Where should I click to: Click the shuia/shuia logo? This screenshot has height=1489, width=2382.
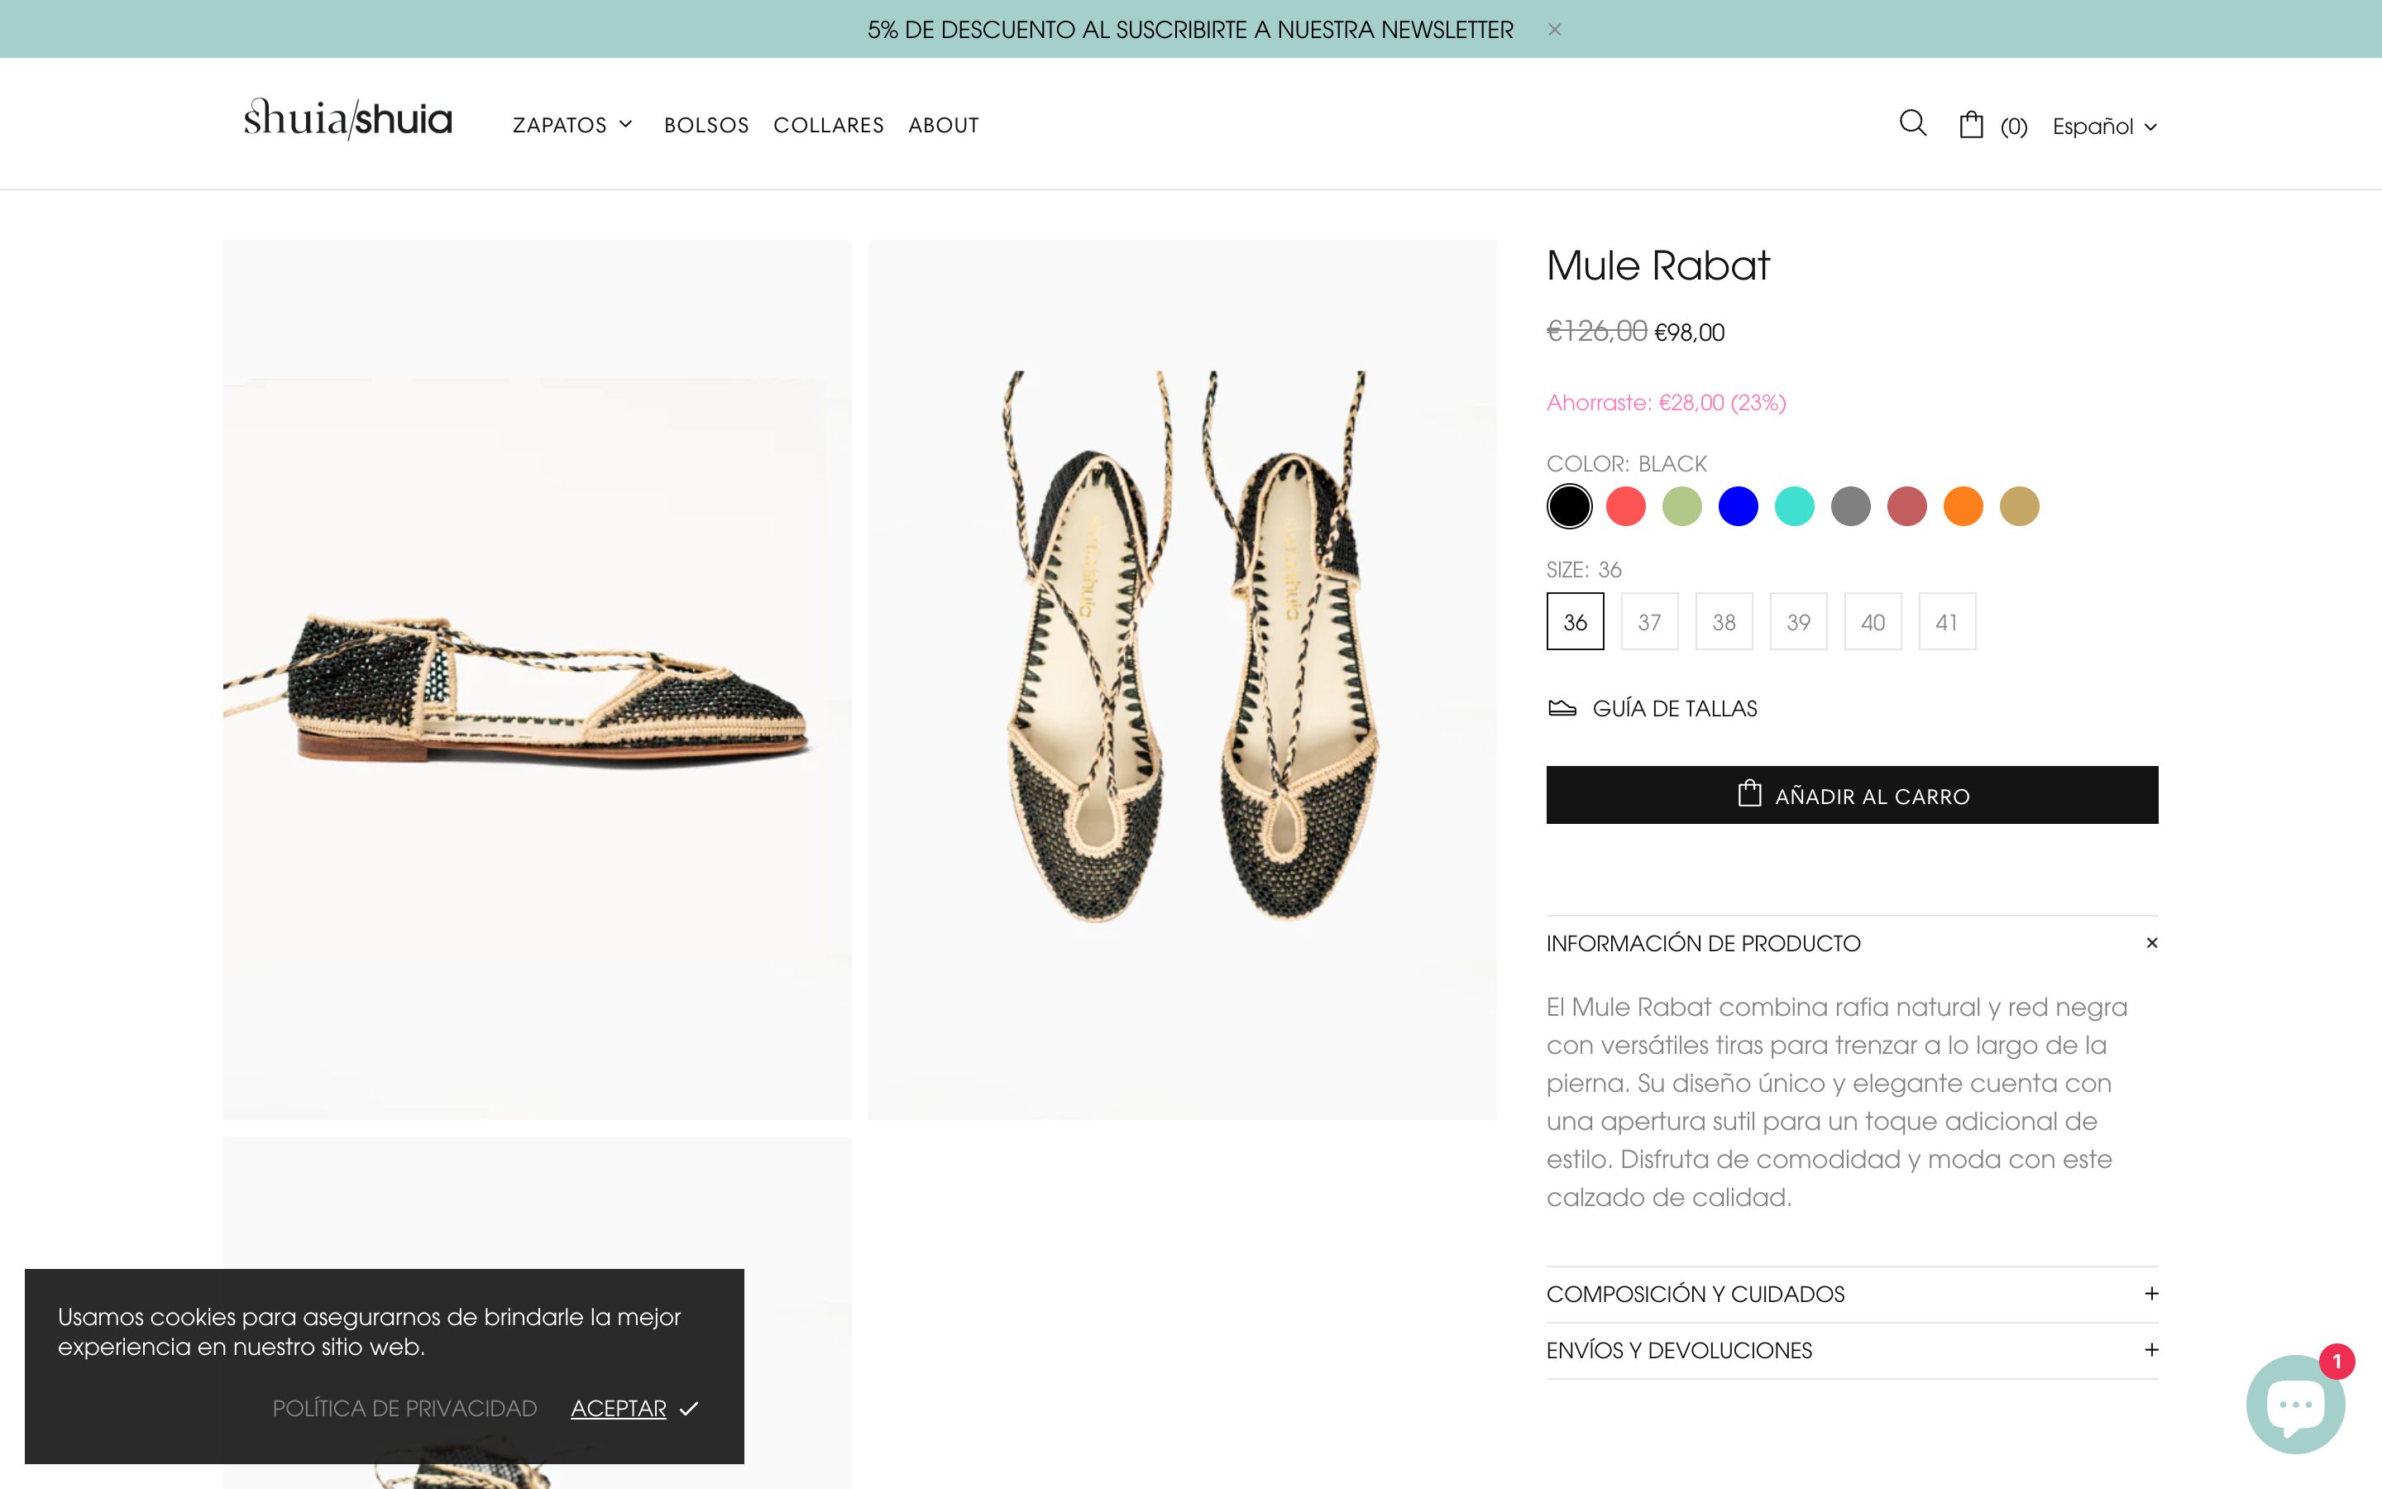(349, 118)
